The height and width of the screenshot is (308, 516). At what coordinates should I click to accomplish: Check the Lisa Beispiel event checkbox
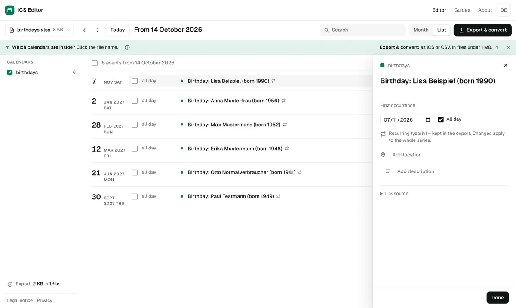click(x=135, y=81)
